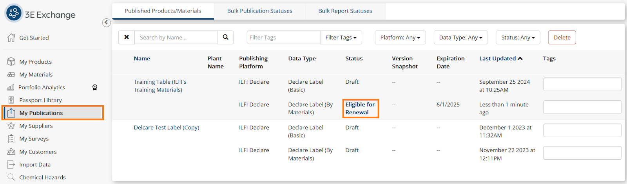Open the Training Table (ILFI's Training Materials) link

pos(160,86)
